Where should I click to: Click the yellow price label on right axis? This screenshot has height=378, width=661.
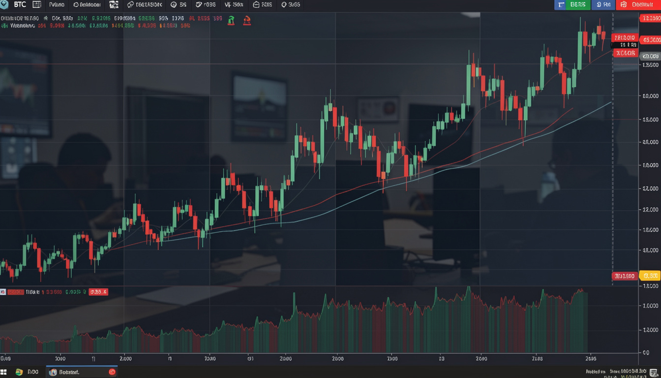651,276
